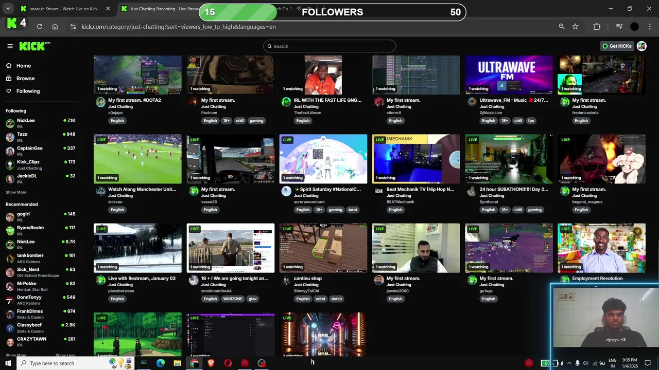The height and width of the screenshot is (370, 659).
Task: Click the system tray volume icon
Action: coord(586,363)
